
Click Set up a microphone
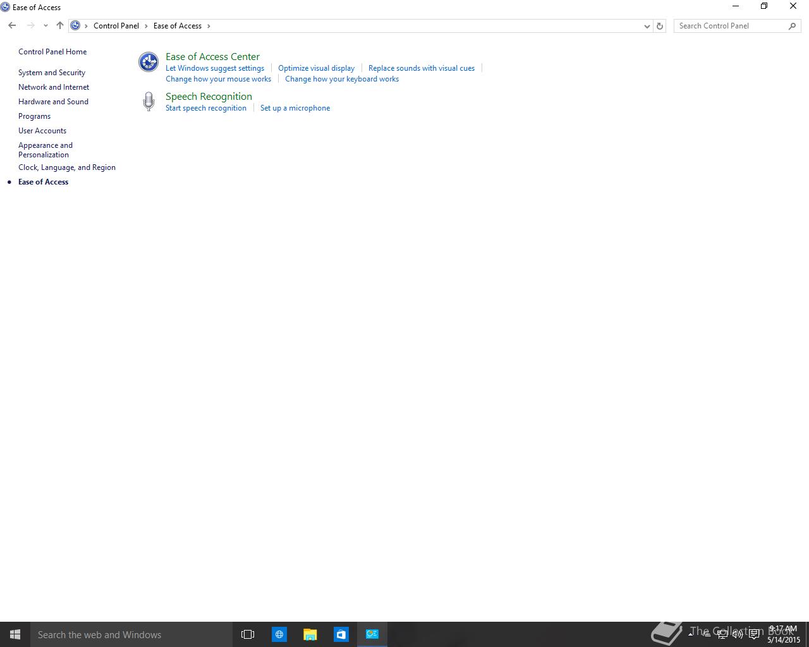point(295,108)
